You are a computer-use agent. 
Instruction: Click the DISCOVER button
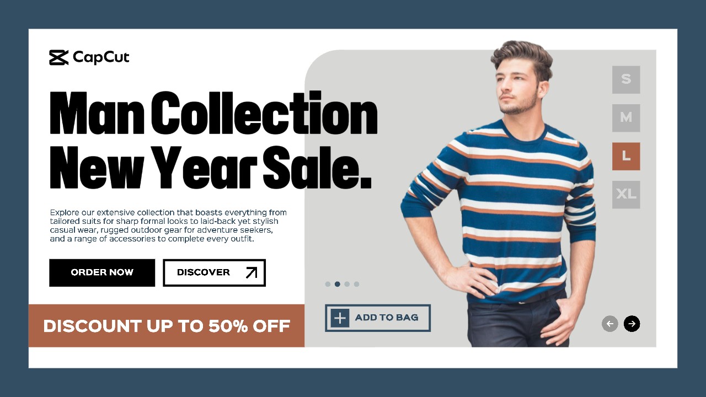pos(215,272)
